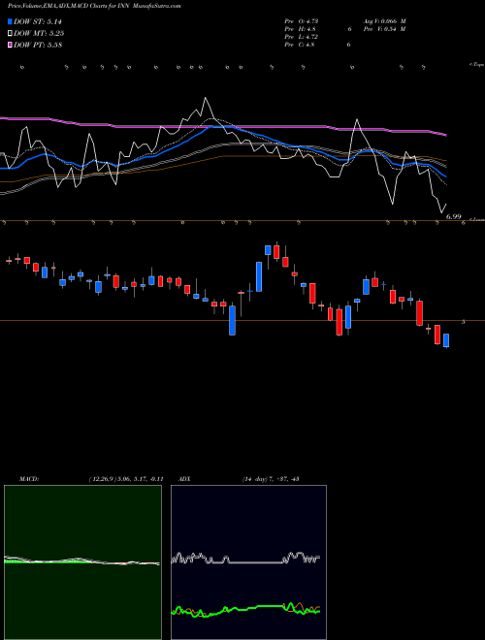485x640 pixels.
Task: Click the 'Pre C: 4.8' close value
Action: pos(300,45)
